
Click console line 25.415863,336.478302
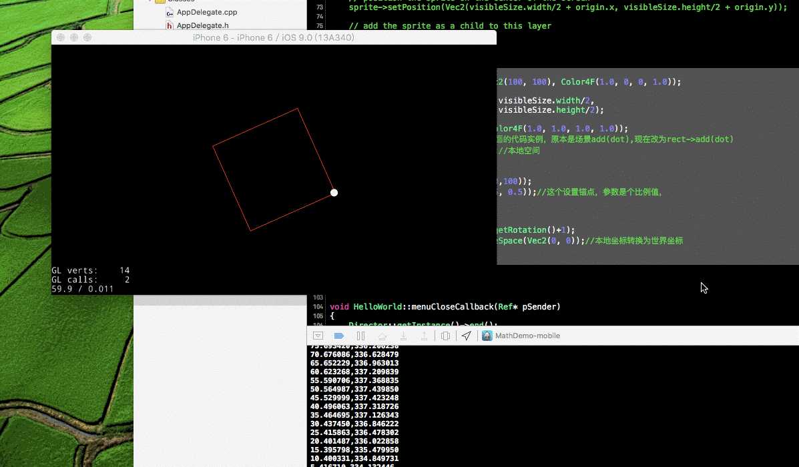tap(354, 432)
